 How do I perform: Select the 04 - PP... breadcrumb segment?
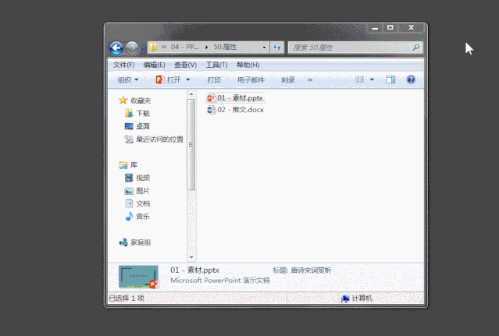click(x=184, y=47)
